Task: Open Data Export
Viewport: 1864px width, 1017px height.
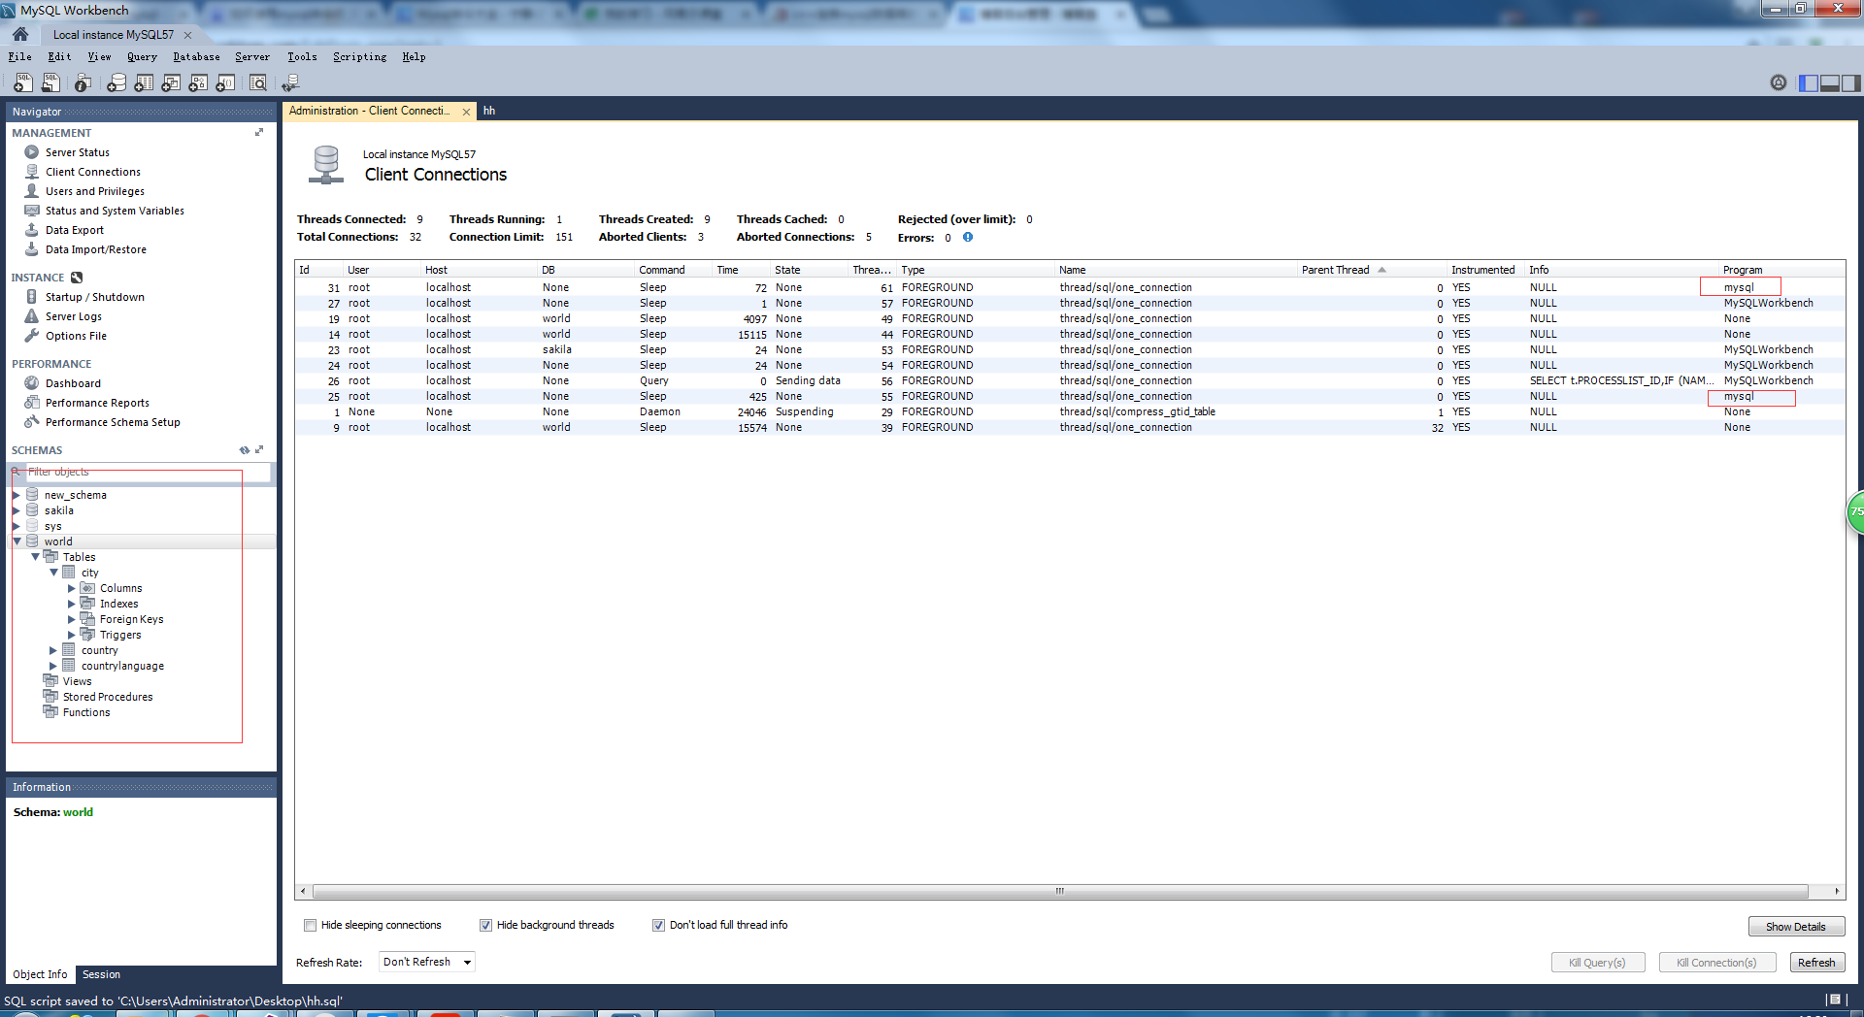Action: [74, 230]
